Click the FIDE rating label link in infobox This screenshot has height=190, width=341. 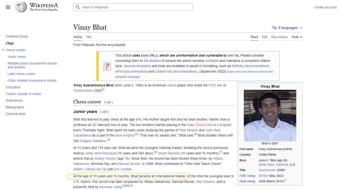tap(247, 176)
